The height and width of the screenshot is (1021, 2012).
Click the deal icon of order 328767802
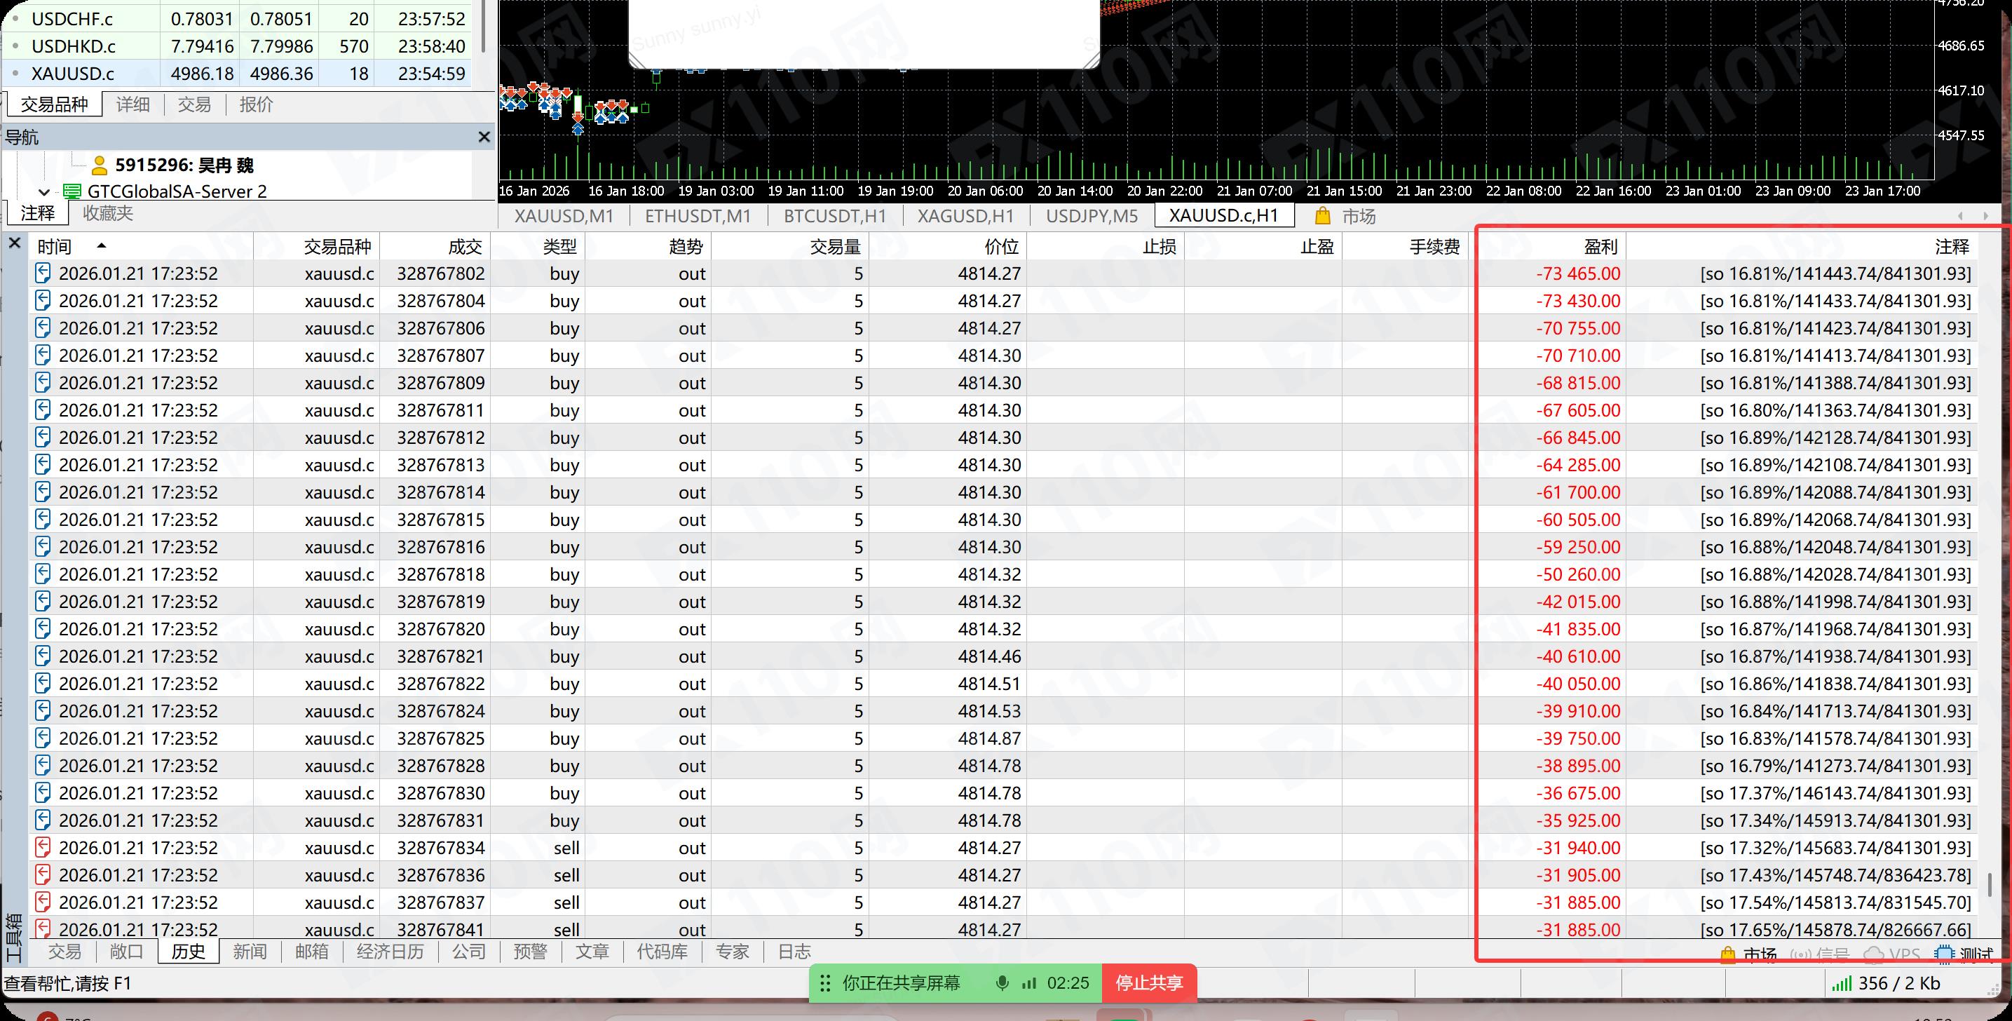click(43, 273)
